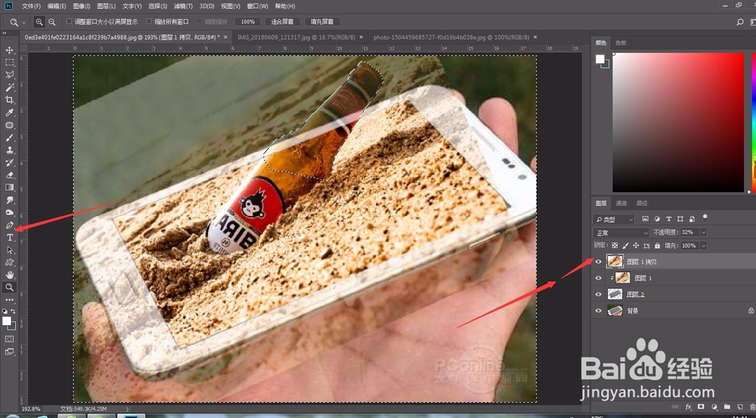
Task: Select the Pen tool
Action: (x=10, y=225)
